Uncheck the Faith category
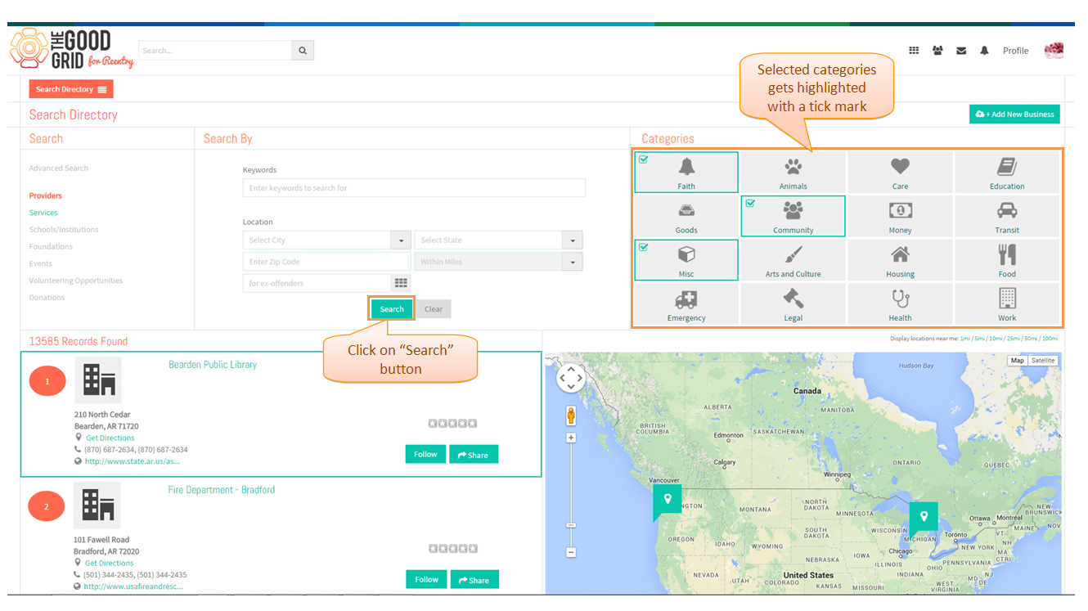Viewport: 1088px width, 611px height. point(686,173)
